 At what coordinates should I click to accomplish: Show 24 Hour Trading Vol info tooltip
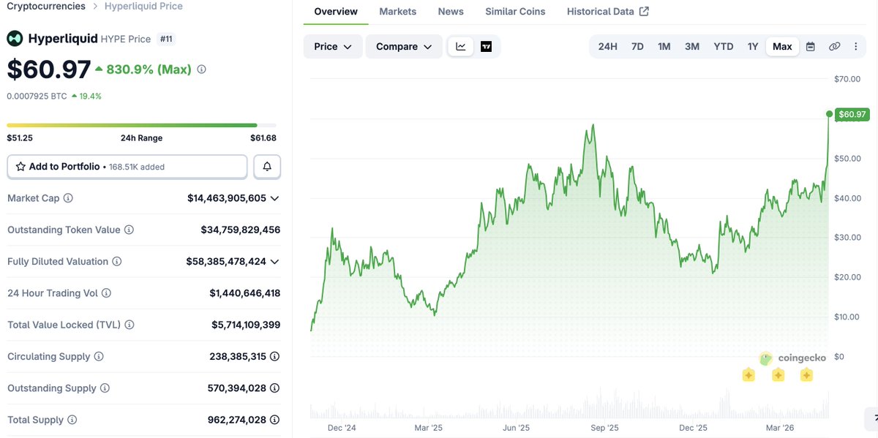tap(106, 293)
